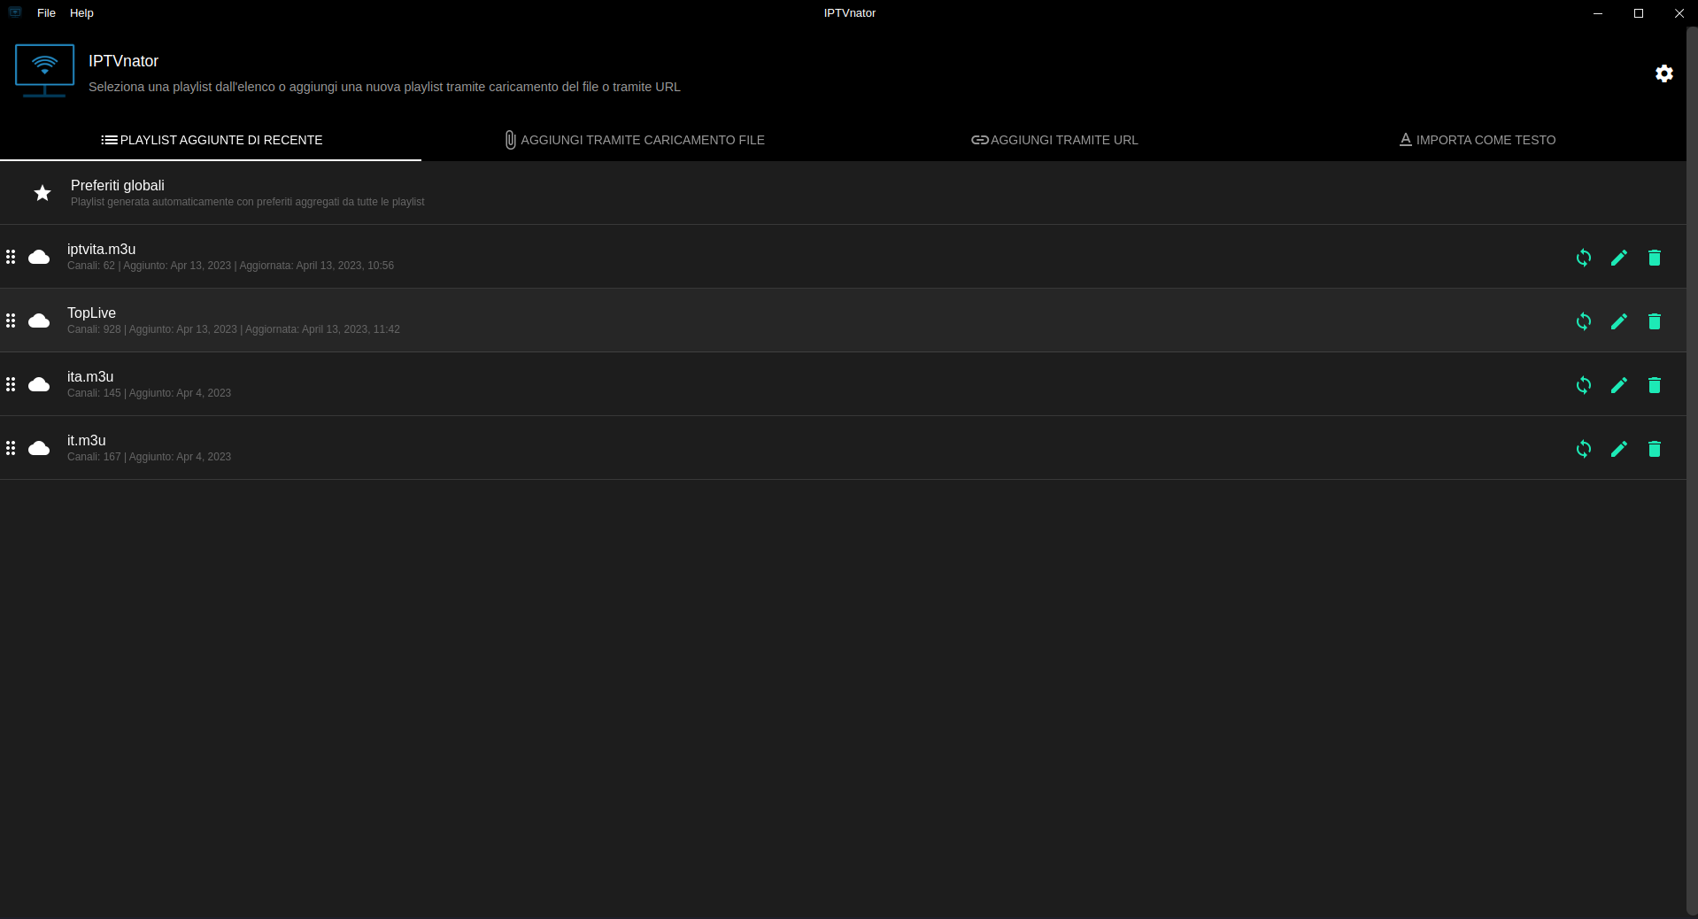Open the Preferiti globali playlist
This screenshot has height=919, width=1698.
pyautogui.click(x=843, y=193)
